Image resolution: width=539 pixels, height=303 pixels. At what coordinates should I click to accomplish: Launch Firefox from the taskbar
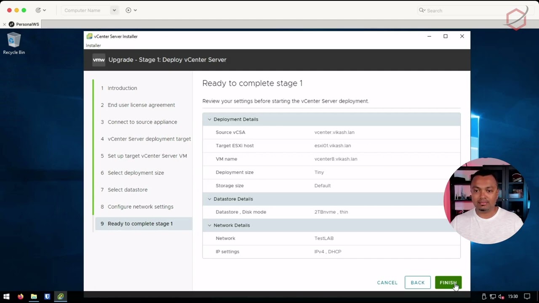[x=20, y=297]
